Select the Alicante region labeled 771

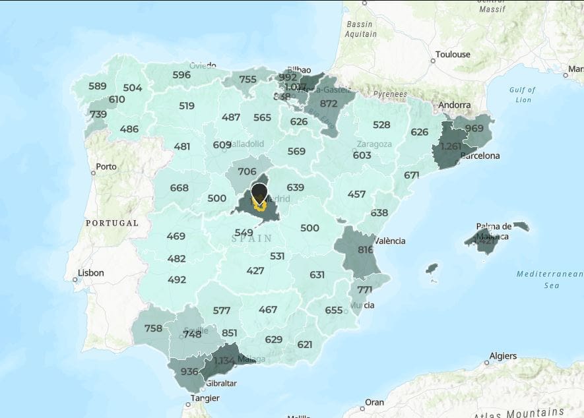(364, 290)
